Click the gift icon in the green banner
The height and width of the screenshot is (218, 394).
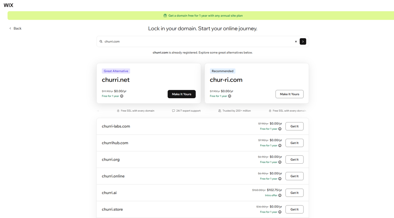coord(165,15)
